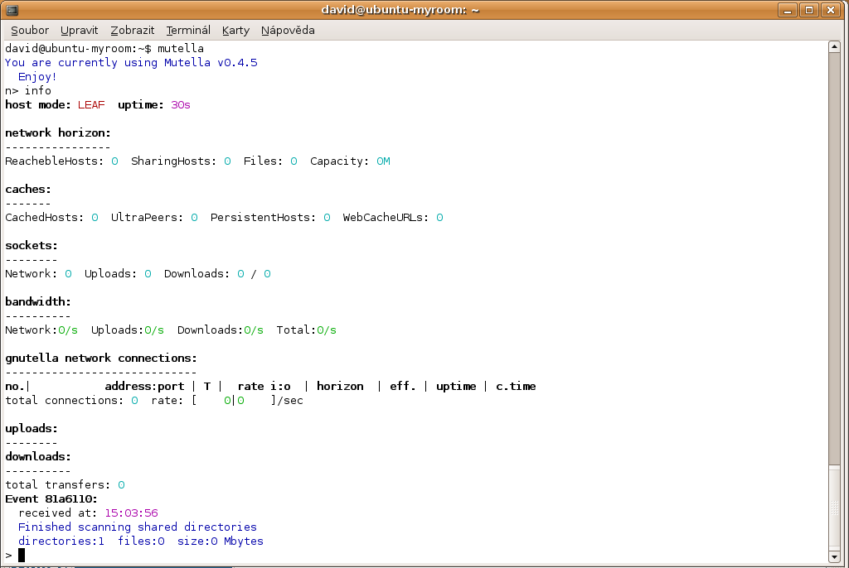Click the terminal window icon in title bar
The image size is (849, 568).
12,10
